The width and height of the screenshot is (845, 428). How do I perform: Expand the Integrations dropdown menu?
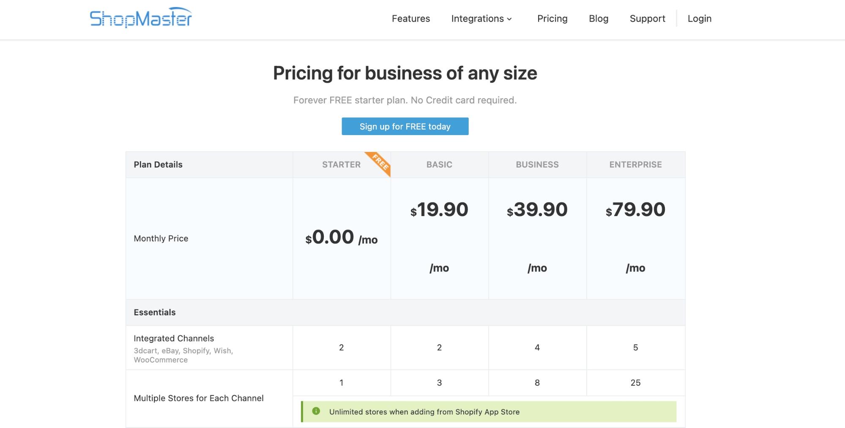click(481, 19)
